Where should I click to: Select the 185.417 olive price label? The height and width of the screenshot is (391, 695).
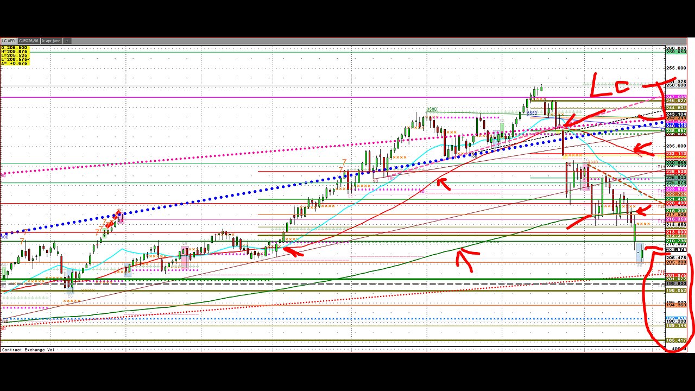click(676, 340)
